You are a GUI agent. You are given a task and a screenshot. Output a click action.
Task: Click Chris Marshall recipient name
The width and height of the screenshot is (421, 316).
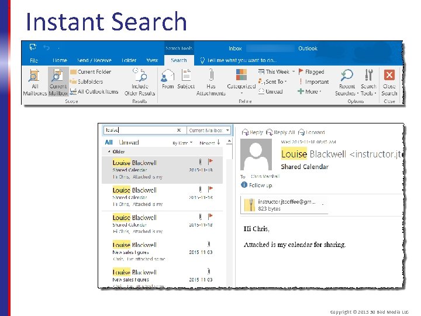pos(265,176)
